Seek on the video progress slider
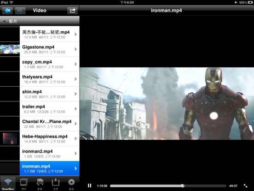This screenshot has height=191, width=254. tap(168, 185)
